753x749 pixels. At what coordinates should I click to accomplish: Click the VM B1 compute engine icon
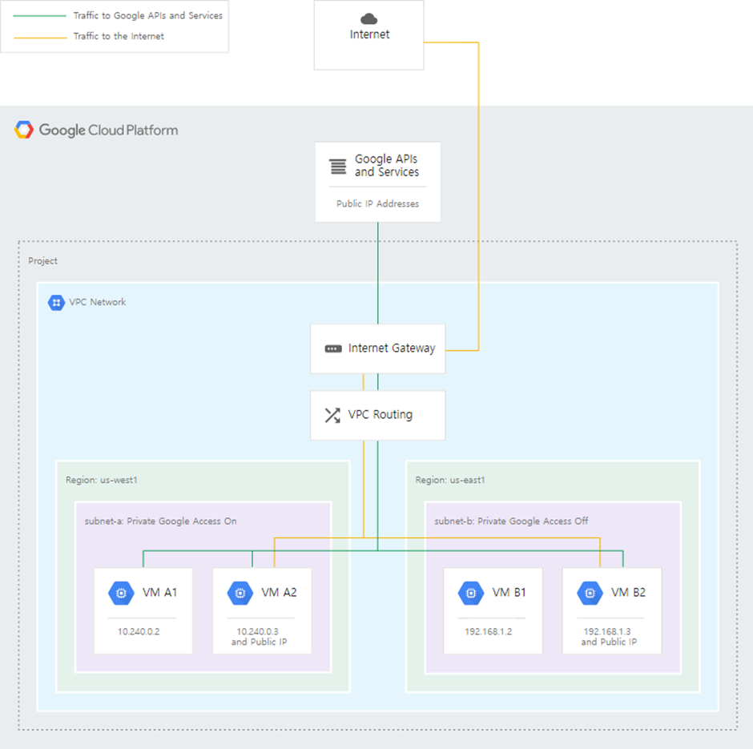[x=471, y=593]
